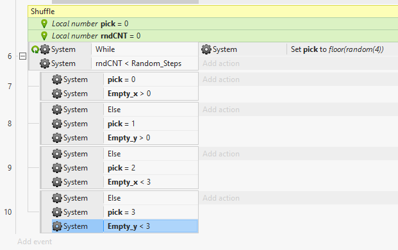Click Add action under the While event
The width and height of the screenshot is (398, 250).
click(x=221, y=63)
